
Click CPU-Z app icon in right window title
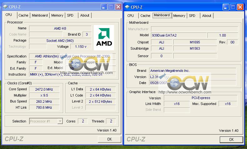click(x=127, y=7)
